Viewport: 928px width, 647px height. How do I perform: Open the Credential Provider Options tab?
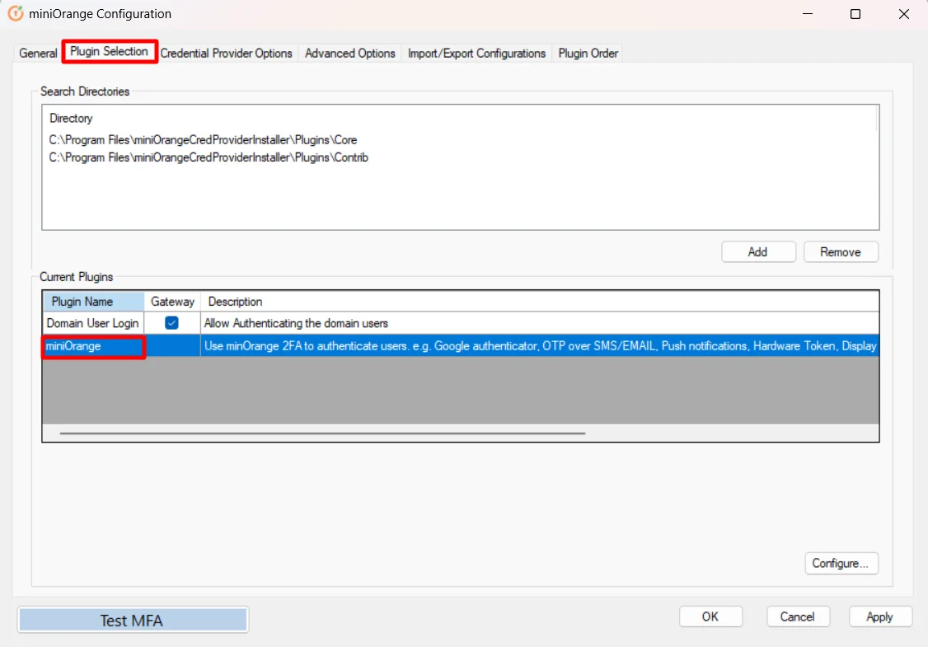click(x=227, y=53)
